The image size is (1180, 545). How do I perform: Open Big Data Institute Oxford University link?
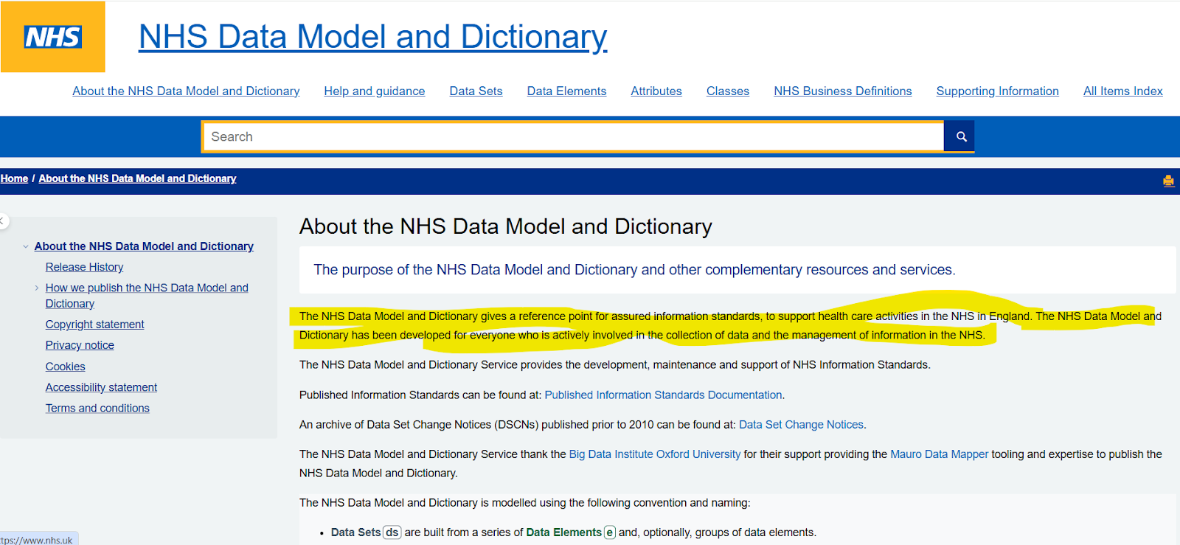tap(654, 454)
